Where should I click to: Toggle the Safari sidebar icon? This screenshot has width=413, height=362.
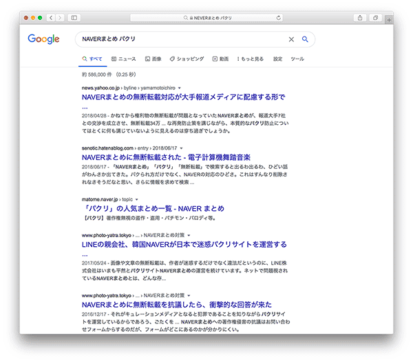point(74,17)
